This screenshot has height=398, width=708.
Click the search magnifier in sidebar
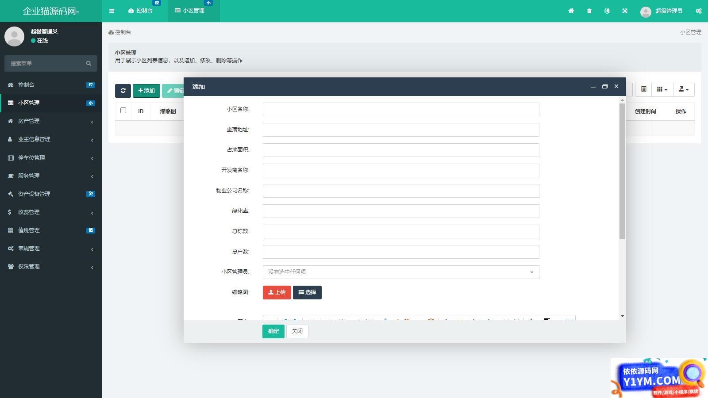[x=88, y=63]
